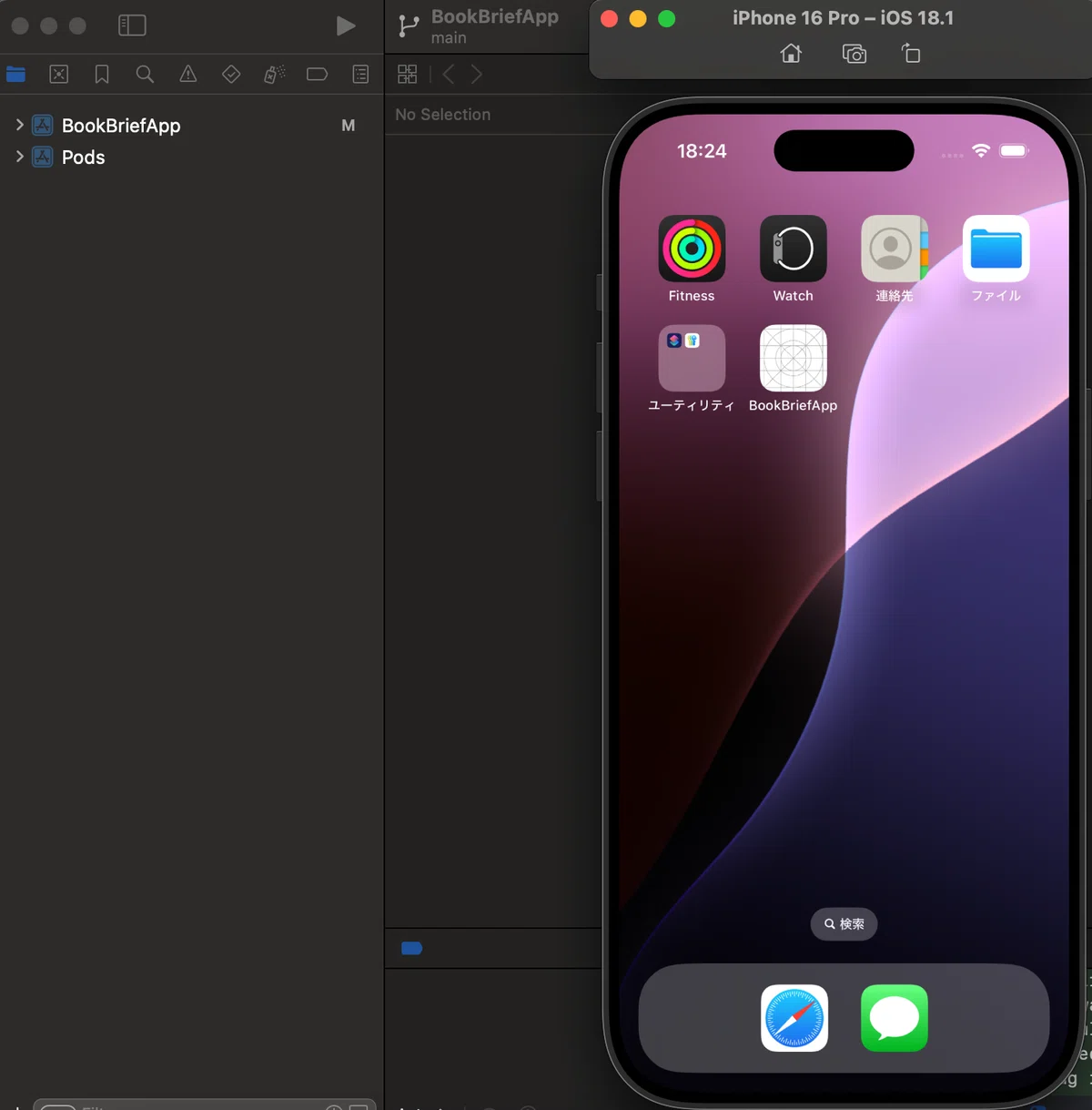
Task: Click the No Selection jump bar text
Action: click(x=442, y=115)
